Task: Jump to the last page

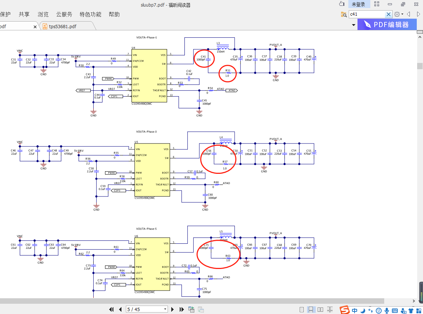Action: 181,309
